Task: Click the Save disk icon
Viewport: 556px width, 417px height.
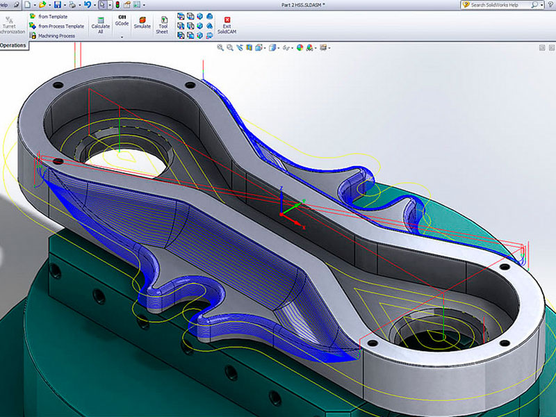Action: pyautogui.click(x=57, y=5)
